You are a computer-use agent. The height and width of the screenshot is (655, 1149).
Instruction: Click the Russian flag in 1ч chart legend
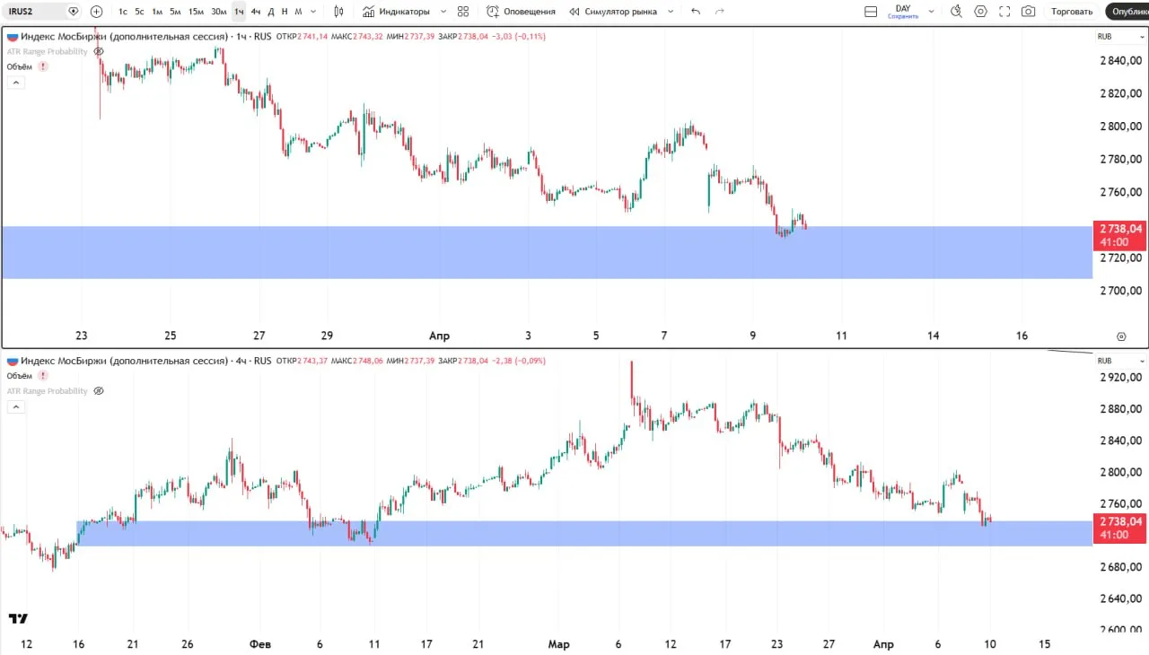(13, 37)
